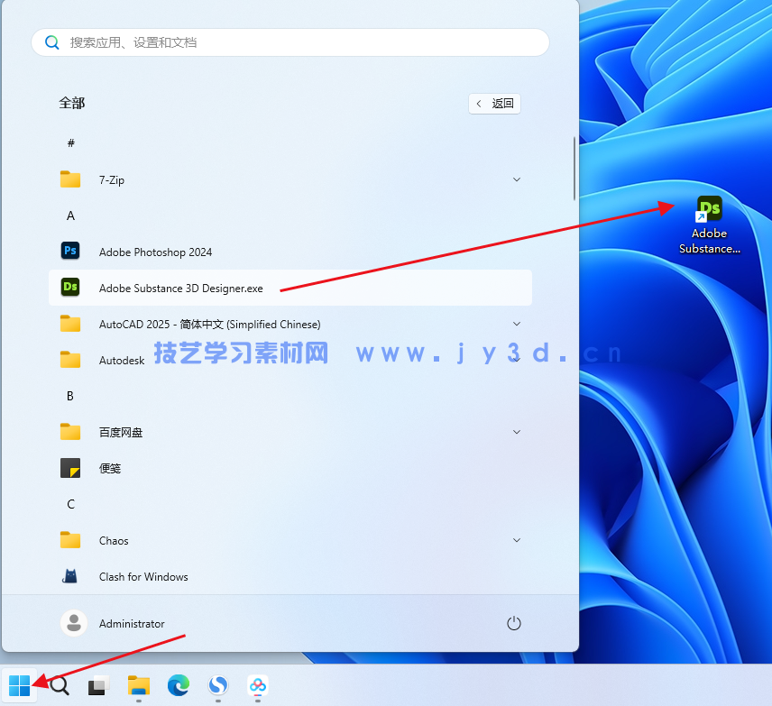
Task: Open the power options button
Action: [513, 623]
